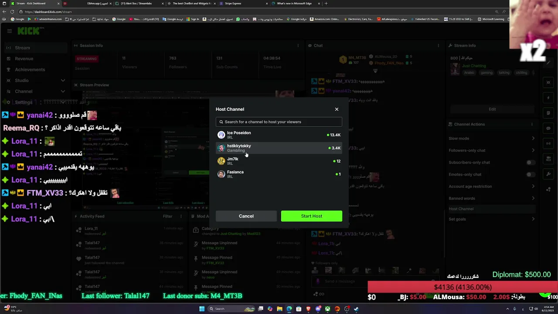This screenshot has width=558, height=314.
Task: Click the Kick logo
Action: click(x=29, y=31)
